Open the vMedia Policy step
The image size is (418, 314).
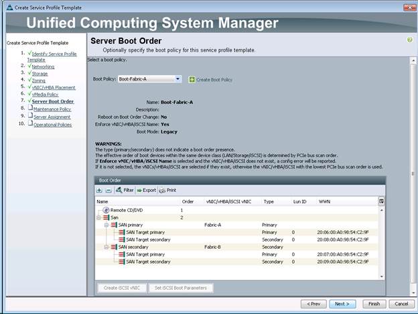pos(45,95)
